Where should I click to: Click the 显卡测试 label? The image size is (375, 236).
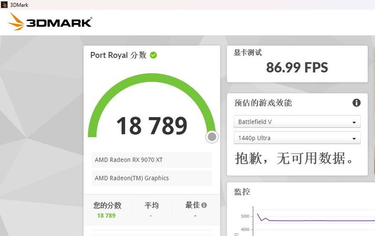point(247,52)
